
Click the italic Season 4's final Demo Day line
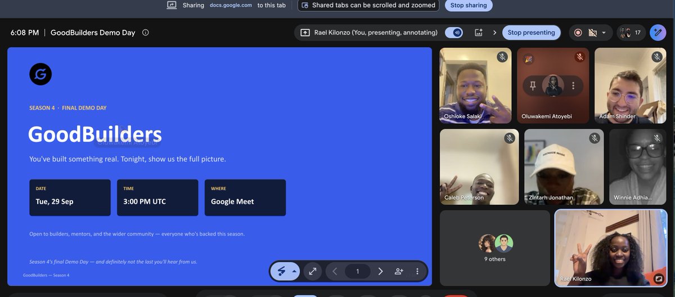[113, 262]
